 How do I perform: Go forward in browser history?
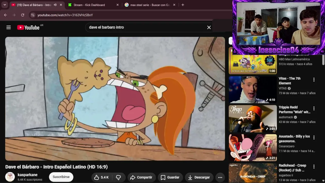tap(14, 15)
